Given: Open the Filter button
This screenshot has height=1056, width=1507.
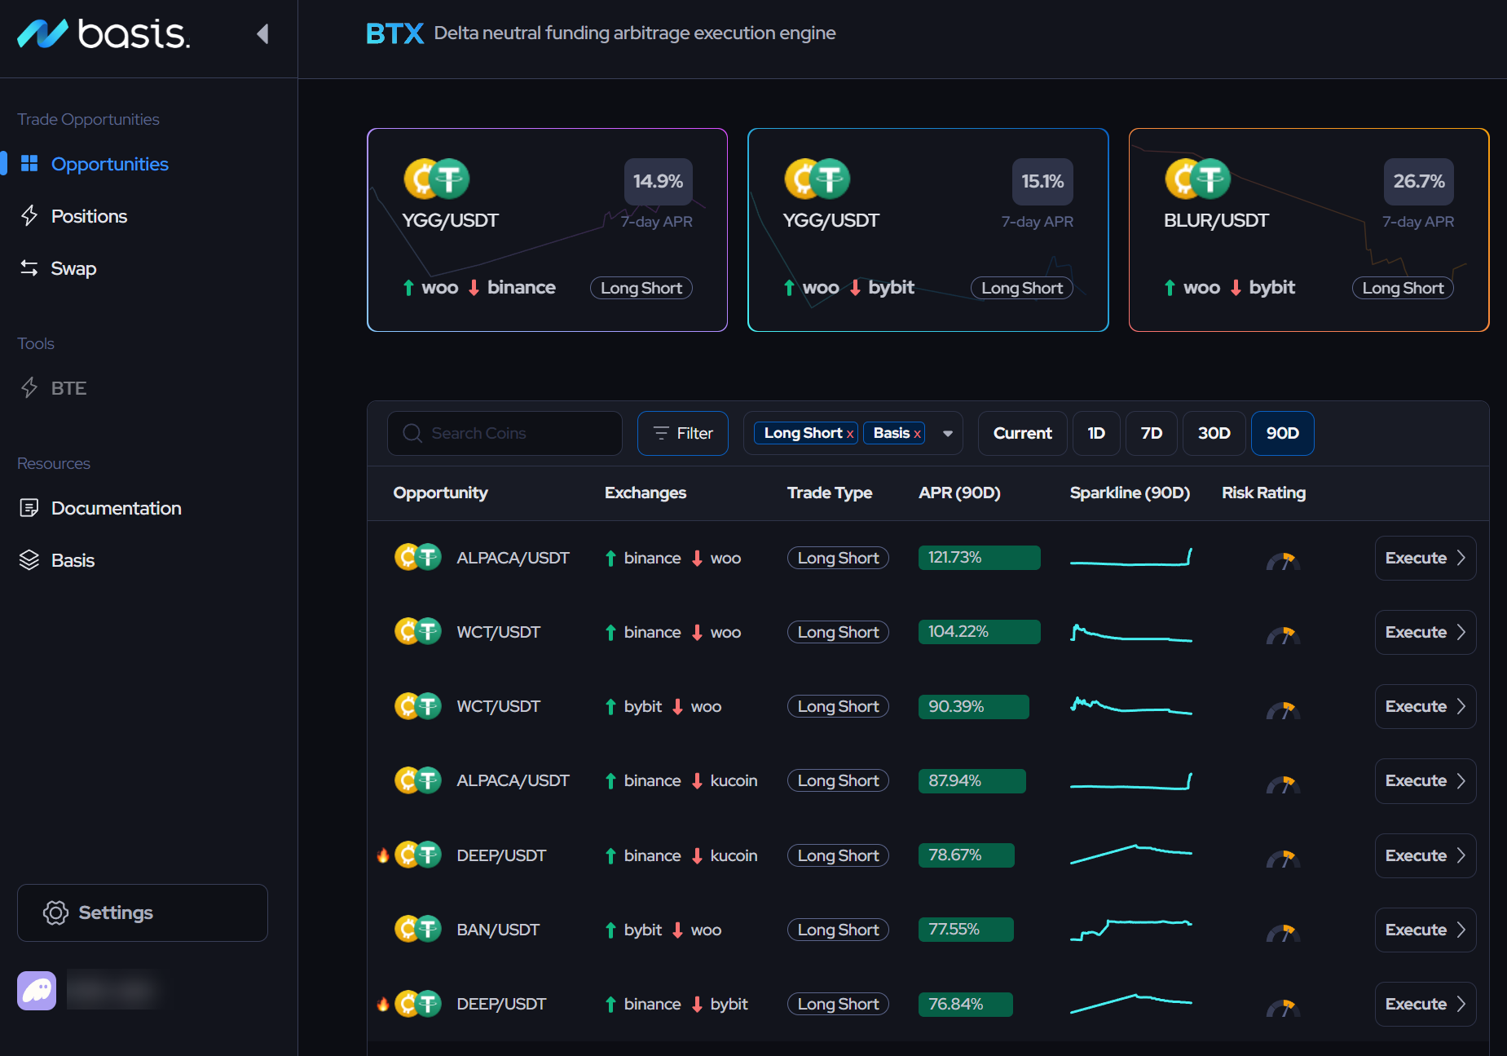Looking at the screenshot, I should [x=683, y=433].
